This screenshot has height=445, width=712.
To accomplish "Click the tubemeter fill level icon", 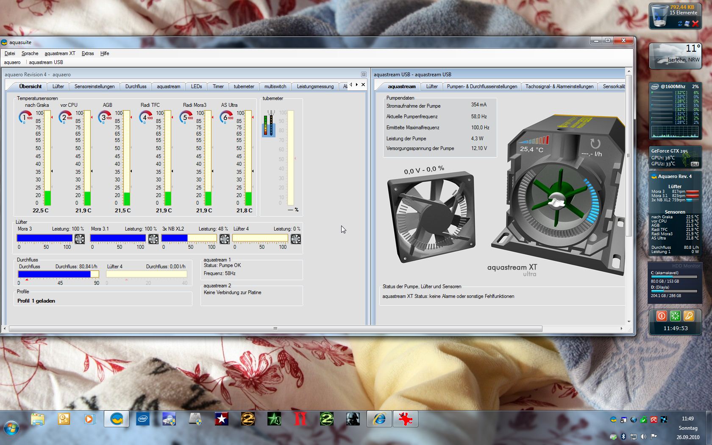I will [269, 123].
